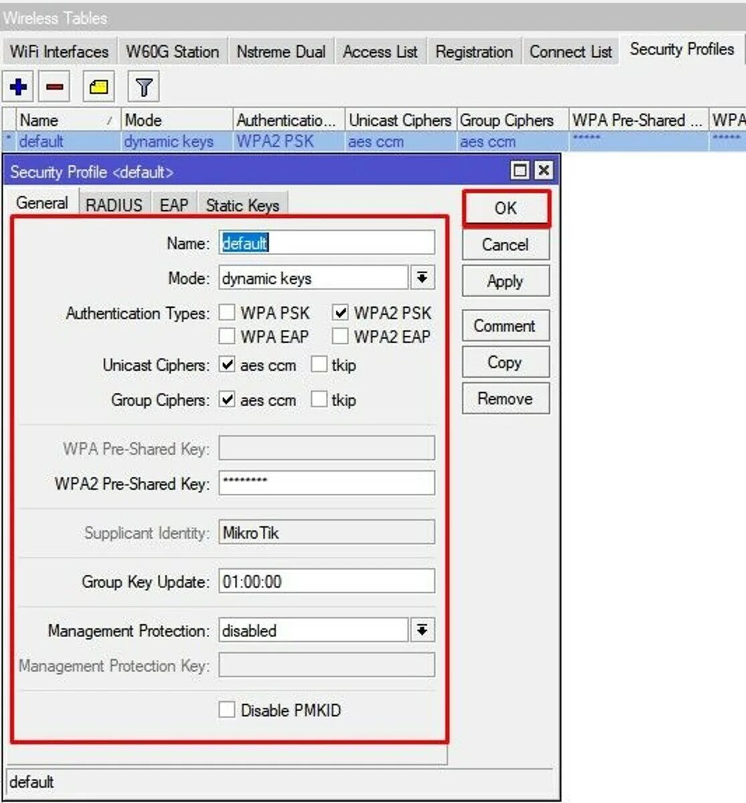The image size is (746, 803).
Task: Sort by the Name column header
Action: tap(68, 120)
